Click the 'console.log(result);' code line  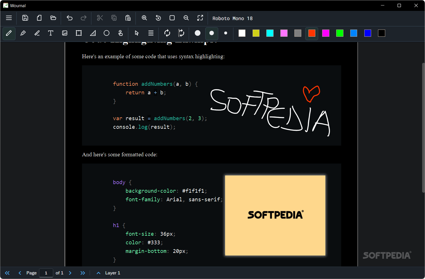coord(144,127)
